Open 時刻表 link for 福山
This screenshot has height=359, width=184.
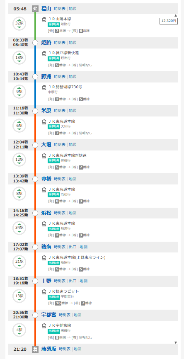(x=60, y=9)
